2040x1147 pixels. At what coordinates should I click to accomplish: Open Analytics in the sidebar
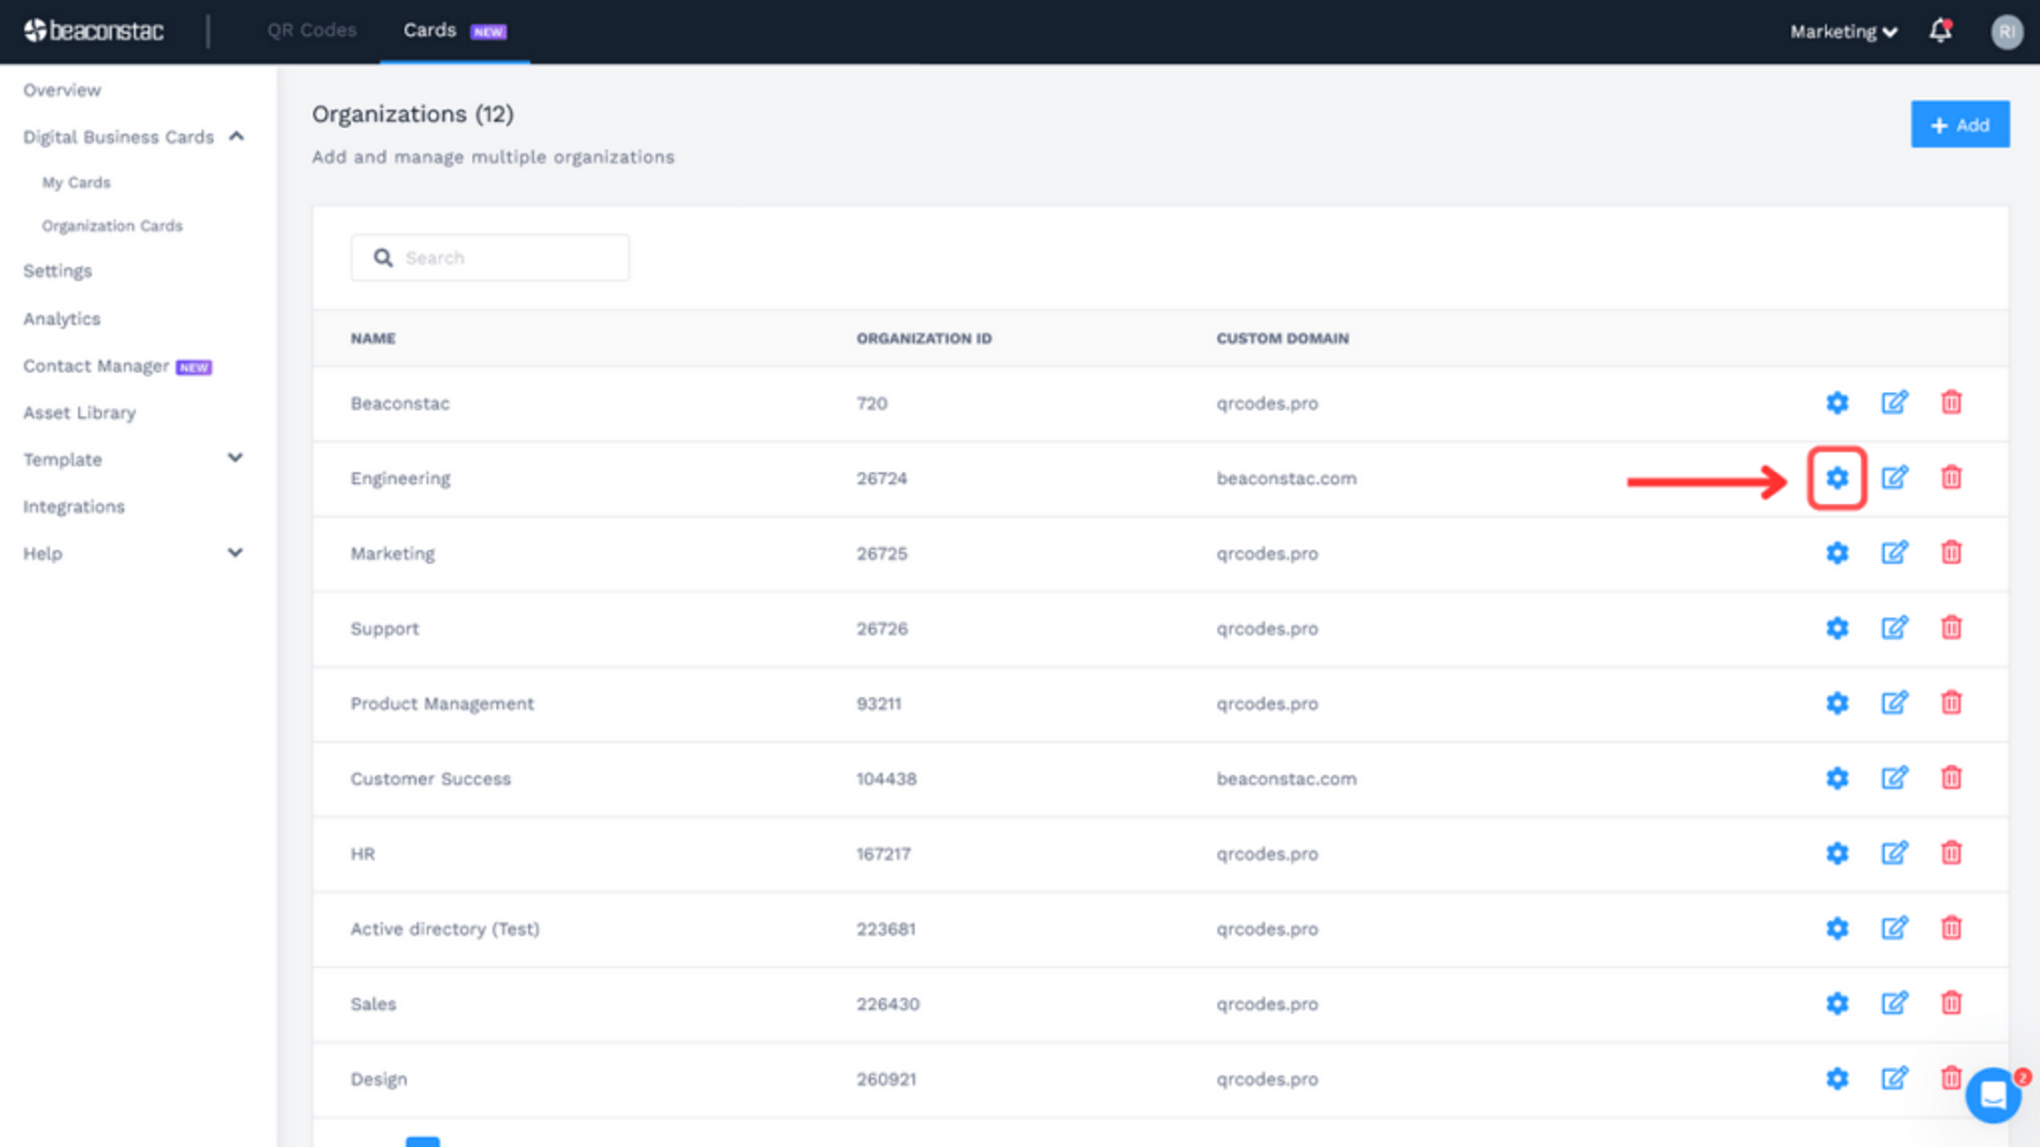point(62,318)
